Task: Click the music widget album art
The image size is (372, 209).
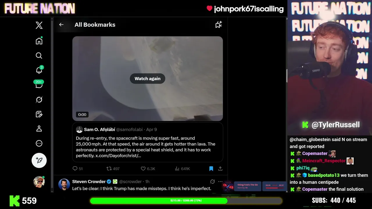Action: pyautogui.click(x=229, y=186)
